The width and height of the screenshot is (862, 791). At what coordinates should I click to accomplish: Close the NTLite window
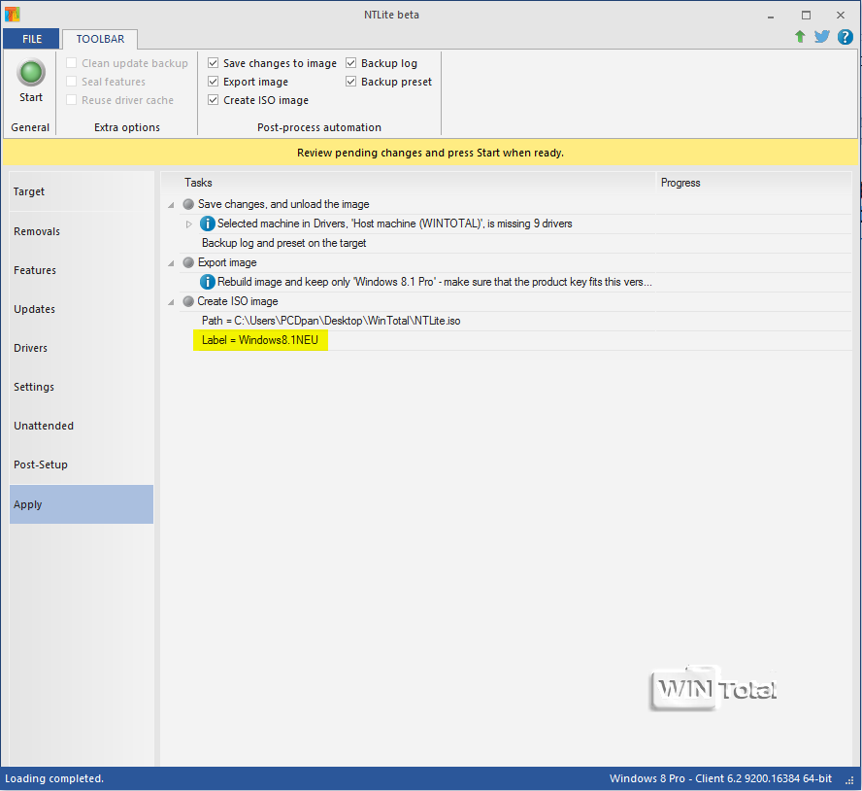[841, 16]
